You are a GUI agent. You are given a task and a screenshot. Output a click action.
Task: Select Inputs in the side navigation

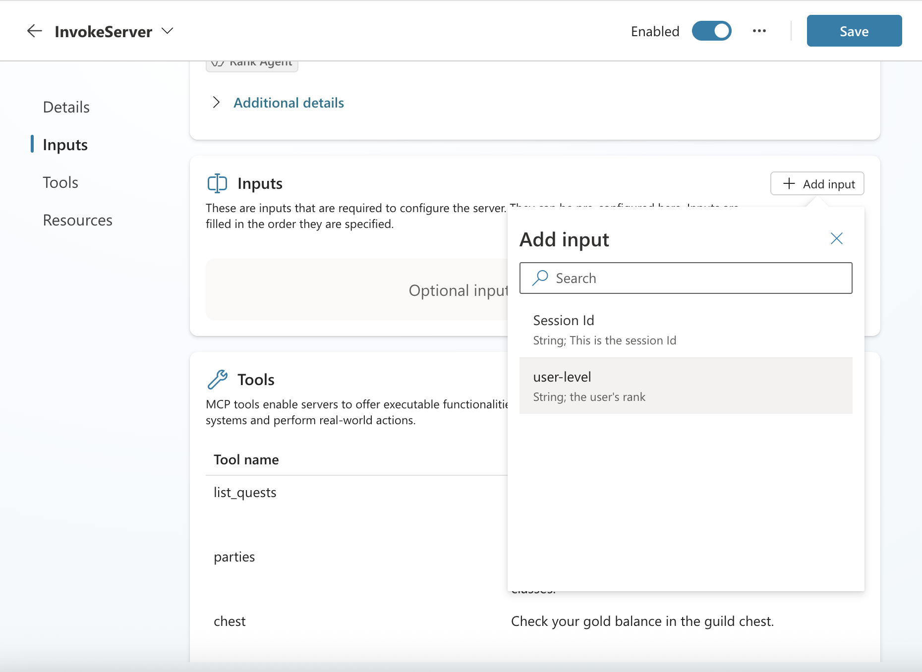(x=65, y=145)
